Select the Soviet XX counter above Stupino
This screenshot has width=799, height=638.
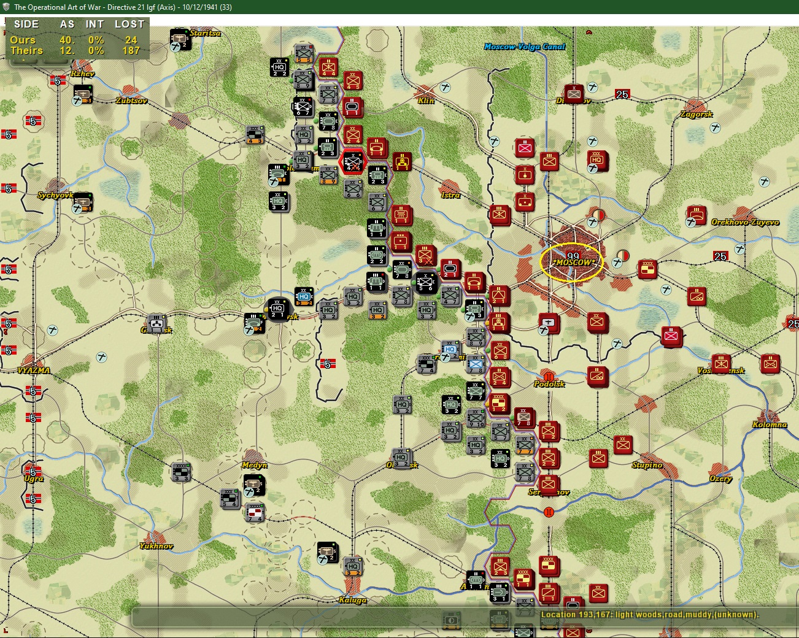[x=623, y=445]
